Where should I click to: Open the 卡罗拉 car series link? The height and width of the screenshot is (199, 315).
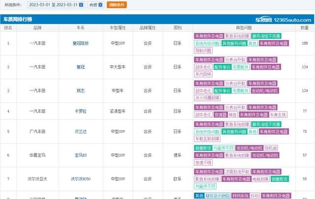point(81,111)
